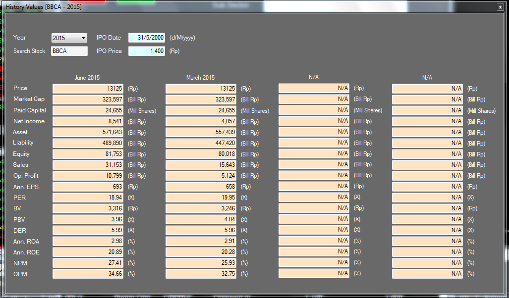Click March 2015 Ann. EPS value 658
The width and height of the screenshot is (509, 298).
(201, 187)
